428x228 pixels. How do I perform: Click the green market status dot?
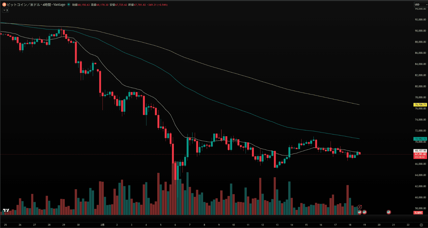69,5
